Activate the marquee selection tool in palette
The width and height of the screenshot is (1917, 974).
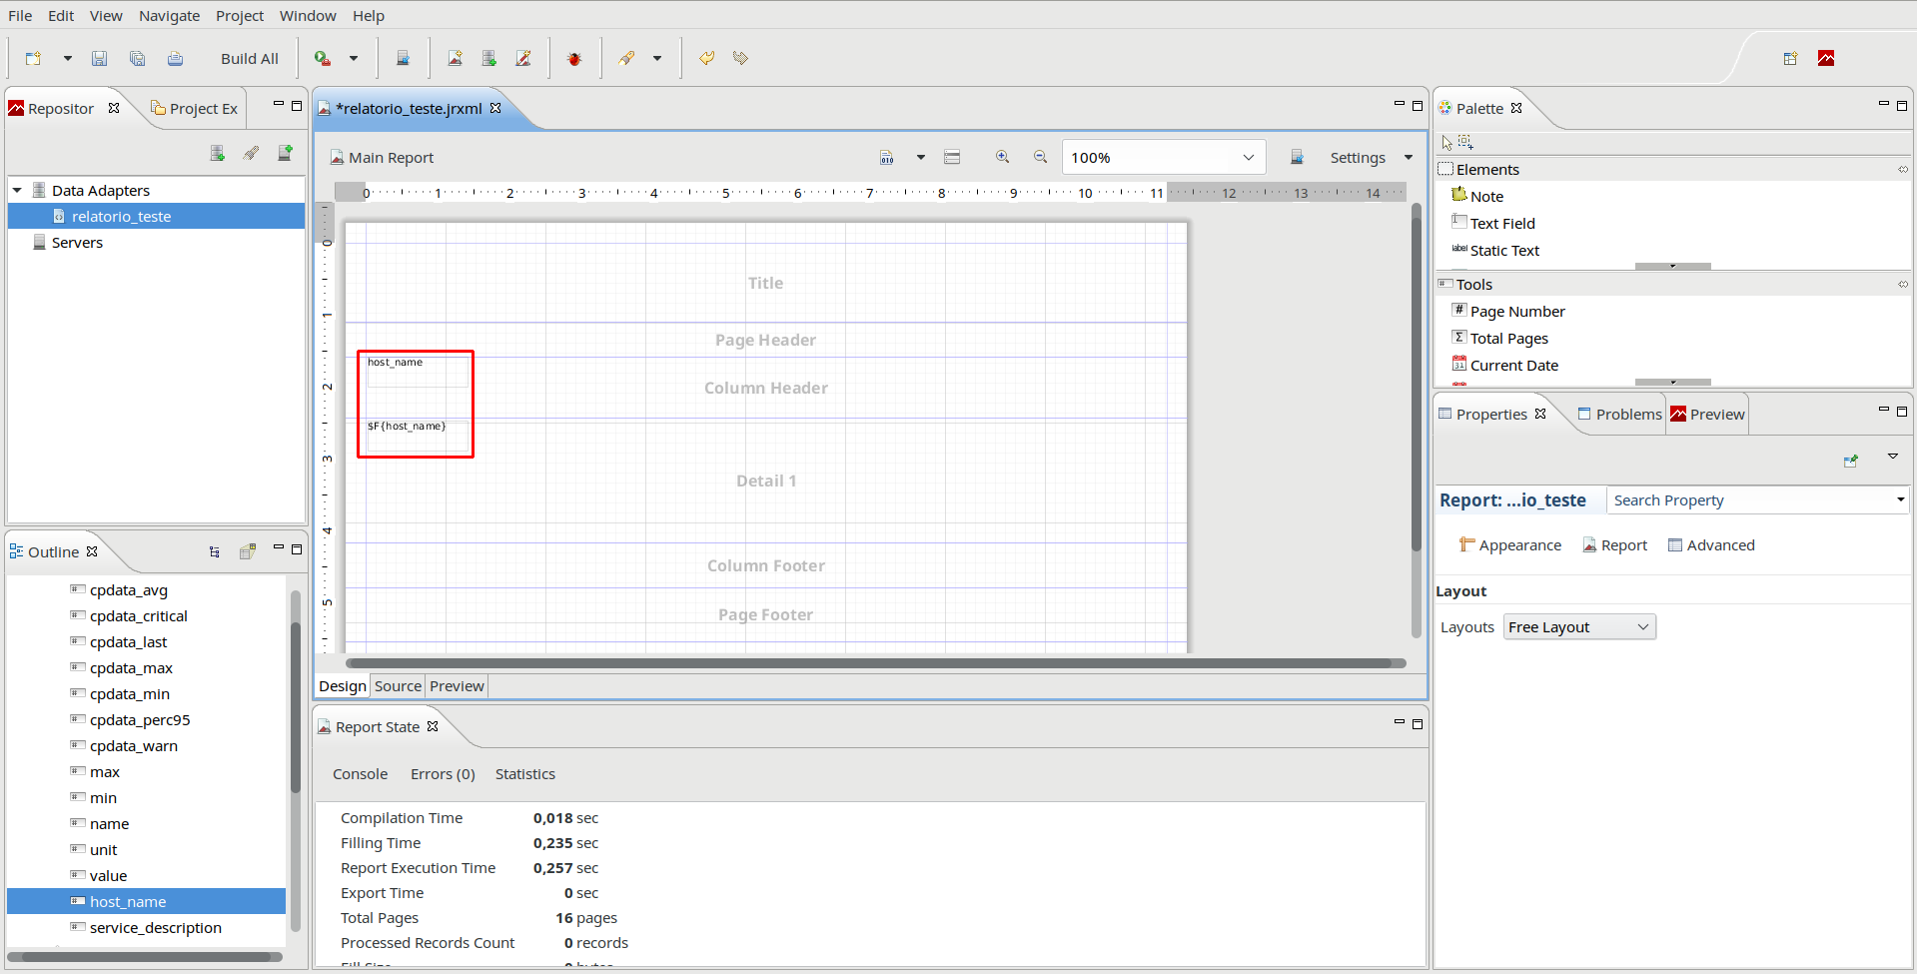[x=1465, y=143]
